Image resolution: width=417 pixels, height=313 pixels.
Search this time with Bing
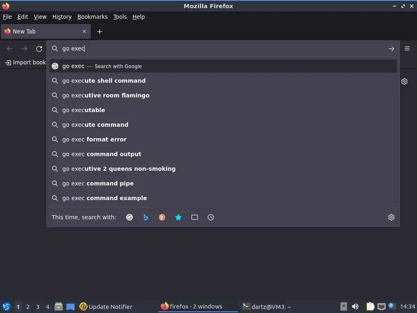pyautogui.click(x=146, y=217)
